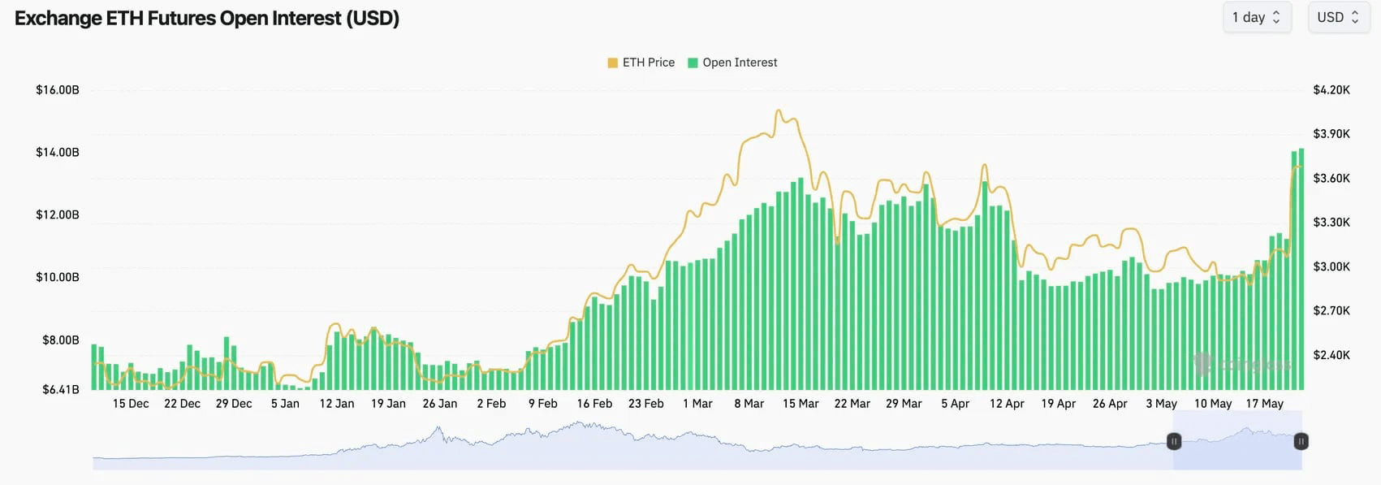Click the 17 May date axis label

[1265, 404]
